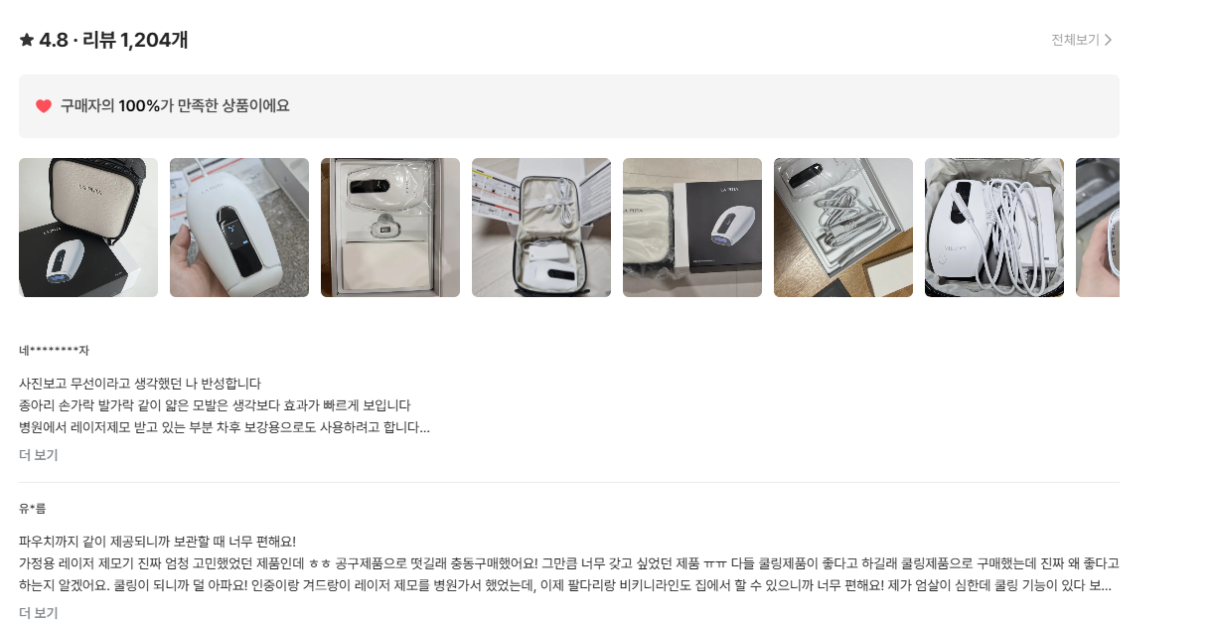Click first review text starting 사진보고 무선이라고
1213x629 pixels.
click(x=225, y=405)
